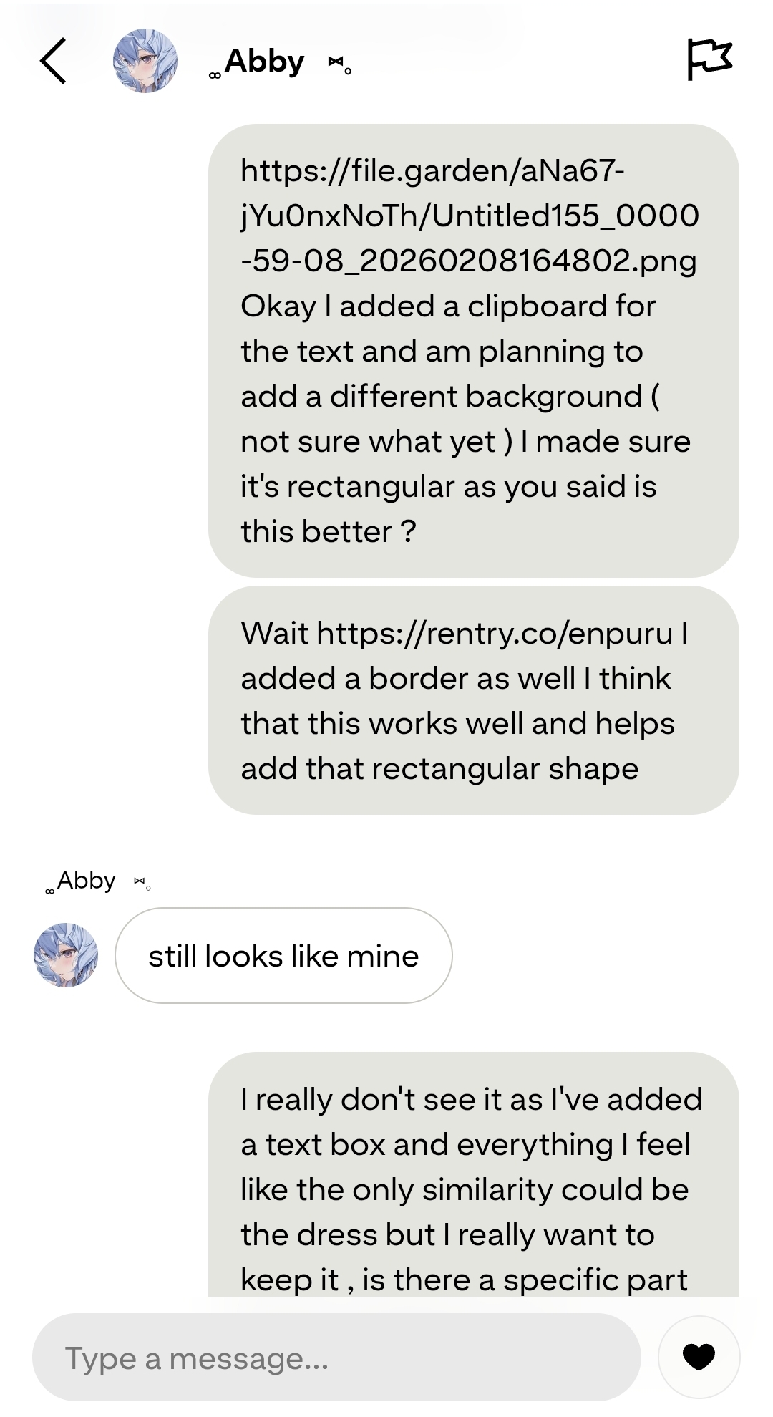Click the infinity symbol before the header name

pyautogui.click(x=214, y=75)
